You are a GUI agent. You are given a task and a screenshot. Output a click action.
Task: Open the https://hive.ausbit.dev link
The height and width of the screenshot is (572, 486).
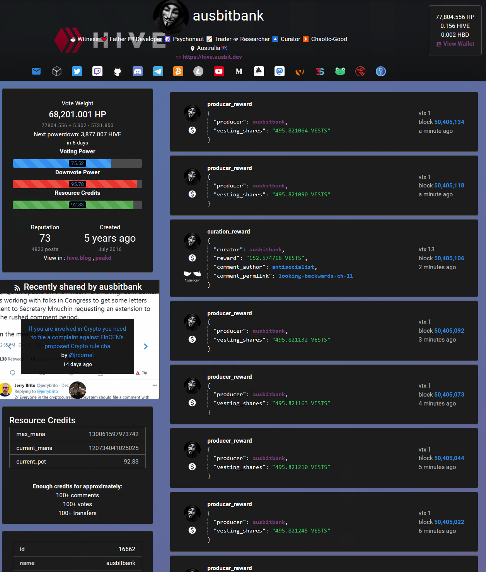coord(212,57)
